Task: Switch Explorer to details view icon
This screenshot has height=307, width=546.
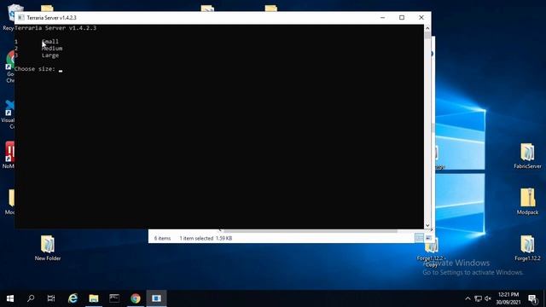Action: [419, 238]
